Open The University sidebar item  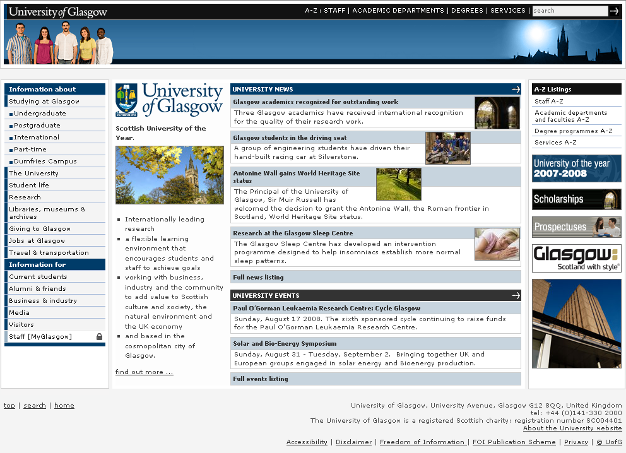(x=55, y=174)
